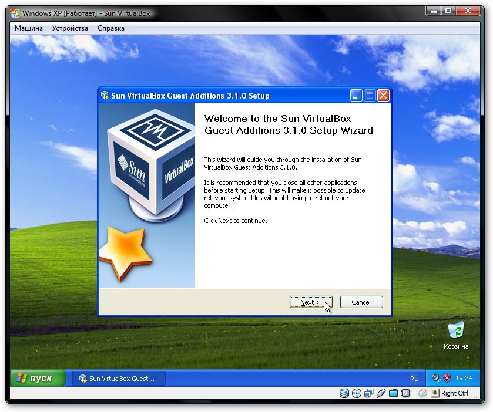Click the red security shield tray icon
Viewport: 493px width, 412px height.
pos(447,378)
